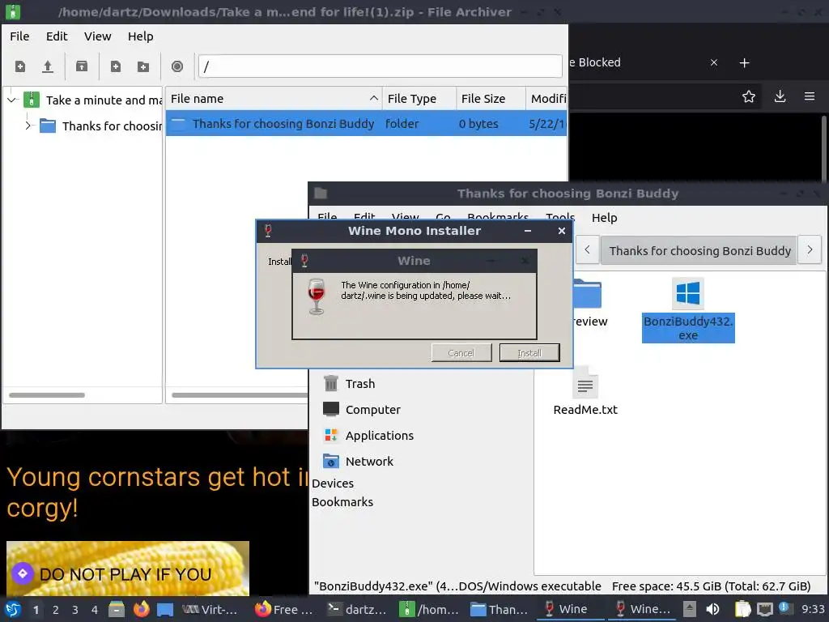829x622 pixels.
Task: Expand 'Thanks for choosin' tree folder
Action: 28,126
